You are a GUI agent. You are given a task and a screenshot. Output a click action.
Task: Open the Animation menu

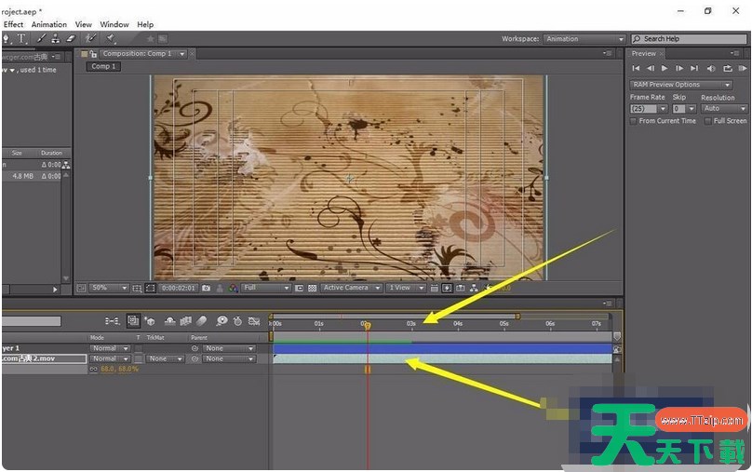pyautogui.click(x=49, y=24)
